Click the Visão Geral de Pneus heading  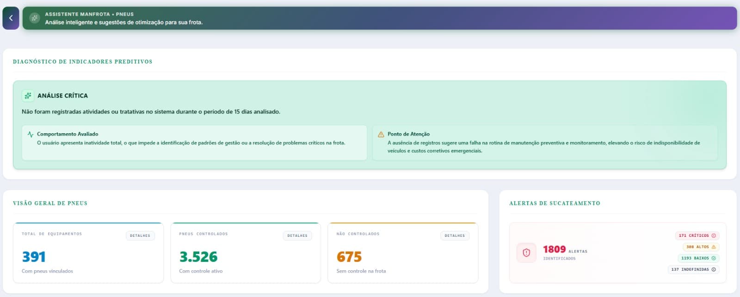50,203
